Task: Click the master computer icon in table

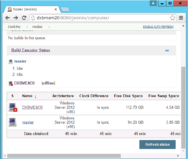Action: point(13,122)
